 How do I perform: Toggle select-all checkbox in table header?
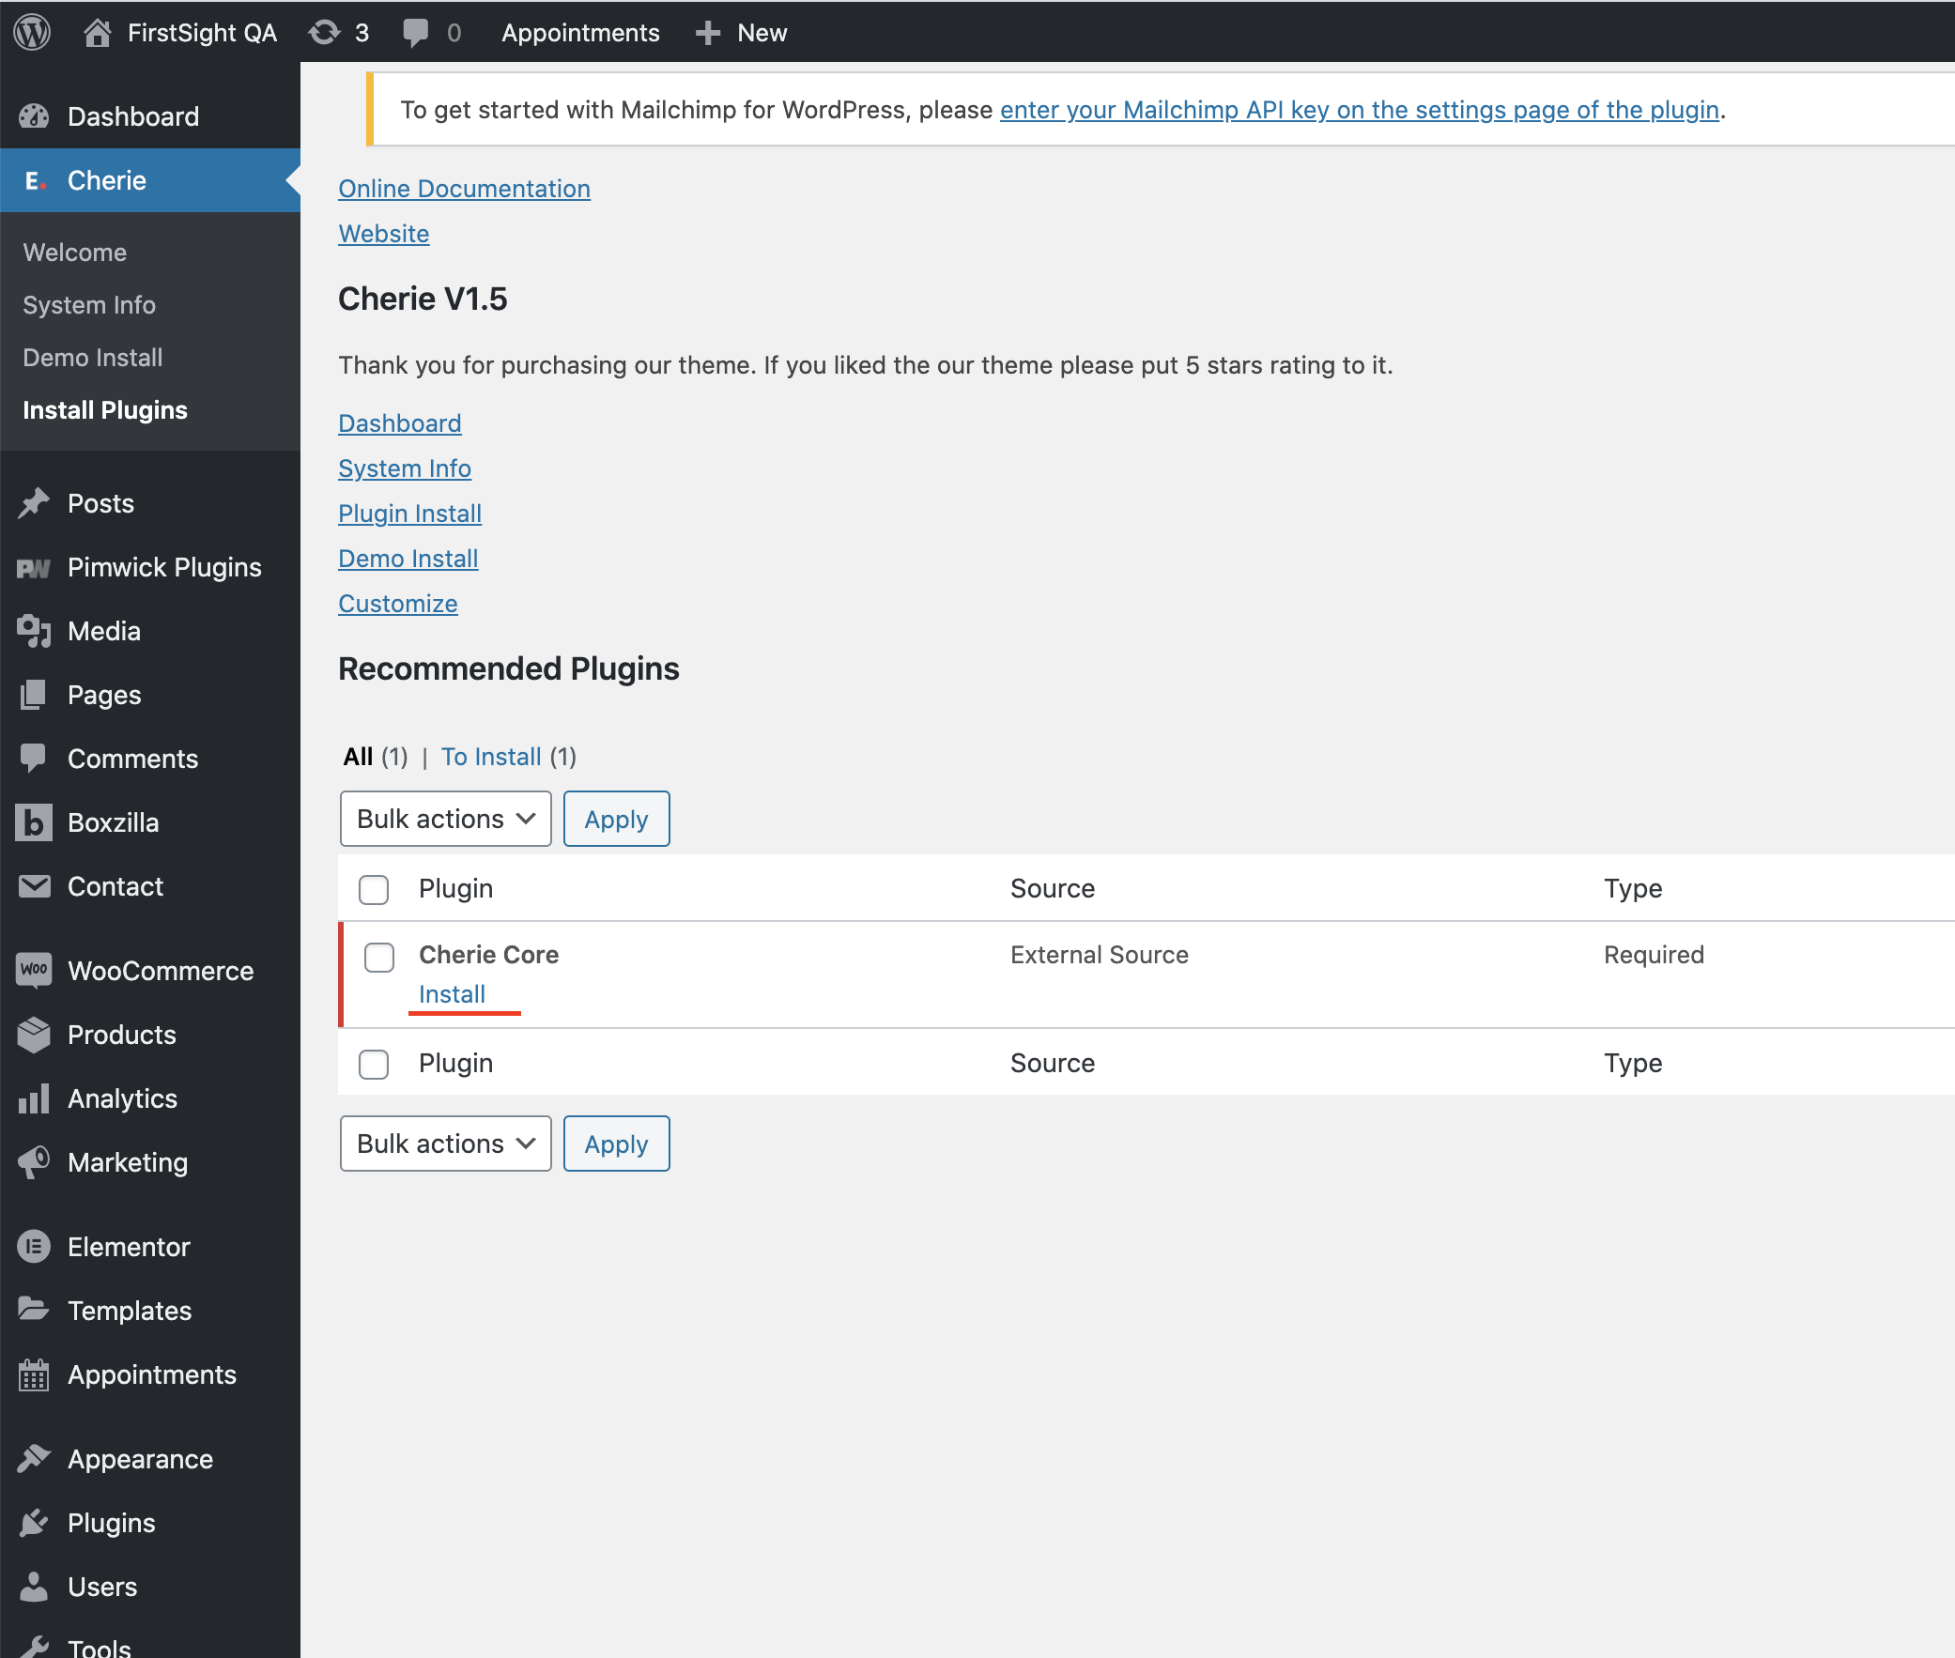[374, 889]
